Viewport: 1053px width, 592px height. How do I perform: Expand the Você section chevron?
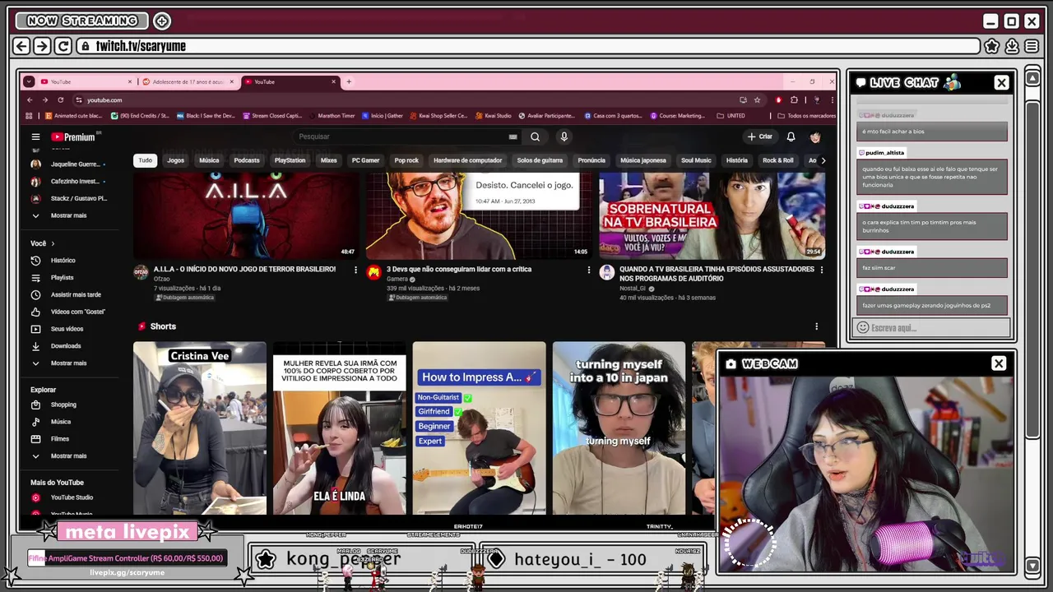[x=53, y=243]
